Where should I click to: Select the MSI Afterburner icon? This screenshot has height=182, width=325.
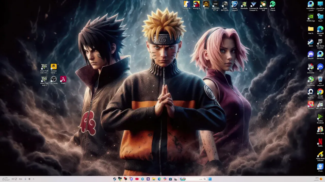pyautogui.click(x=311, y=81)
